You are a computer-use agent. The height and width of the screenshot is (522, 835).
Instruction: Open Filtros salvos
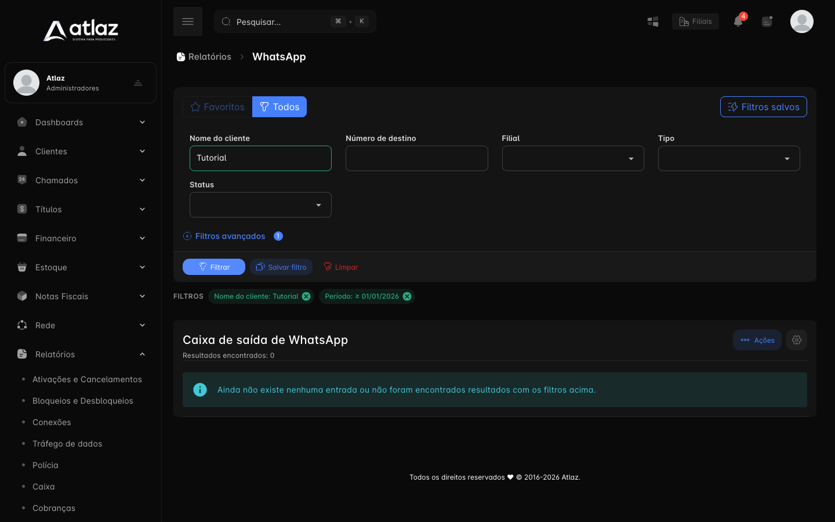764,107
